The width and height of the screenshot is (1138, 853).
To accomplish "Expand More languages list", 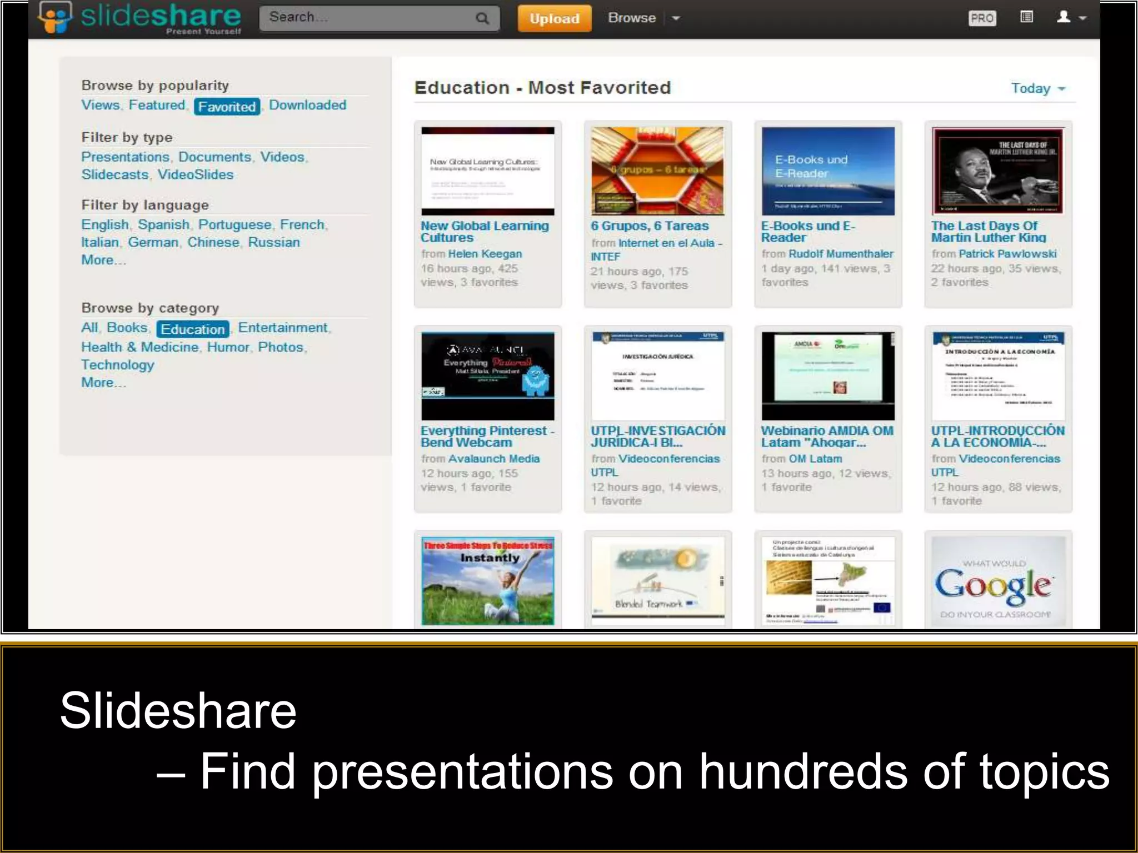I will click(103, 260).
